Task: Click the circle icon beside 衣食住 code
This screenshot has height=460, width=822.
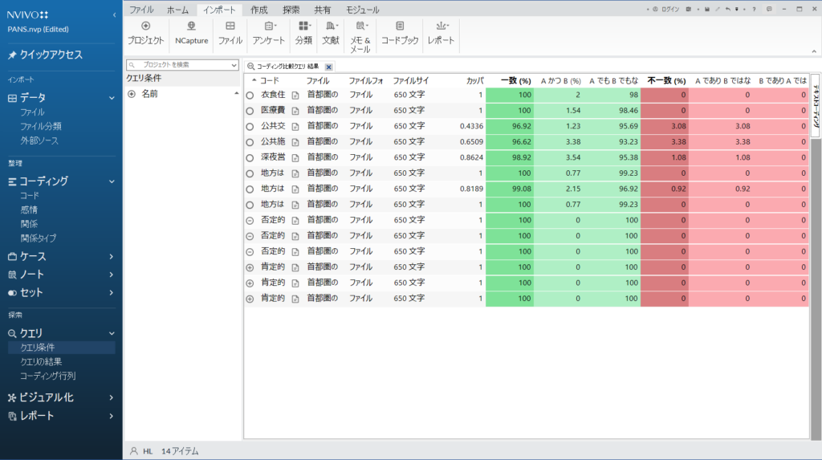Action: pyautogui.click(x=250, y=95)
